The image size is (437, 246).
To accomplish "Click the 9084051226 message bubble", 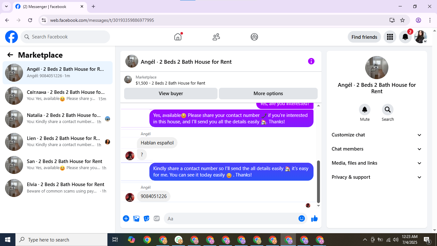I will 154,196.
